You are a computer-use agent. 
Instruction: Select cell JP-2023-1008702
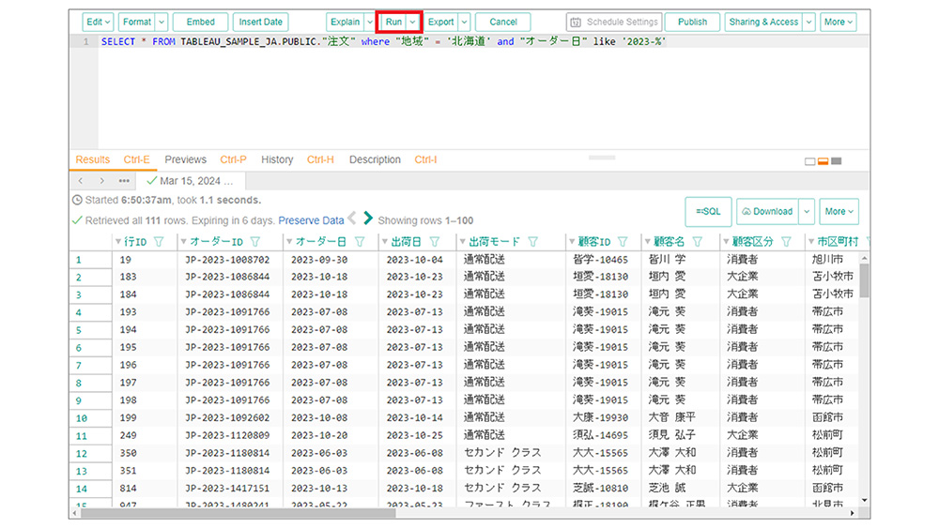click(x=227, y=260)
